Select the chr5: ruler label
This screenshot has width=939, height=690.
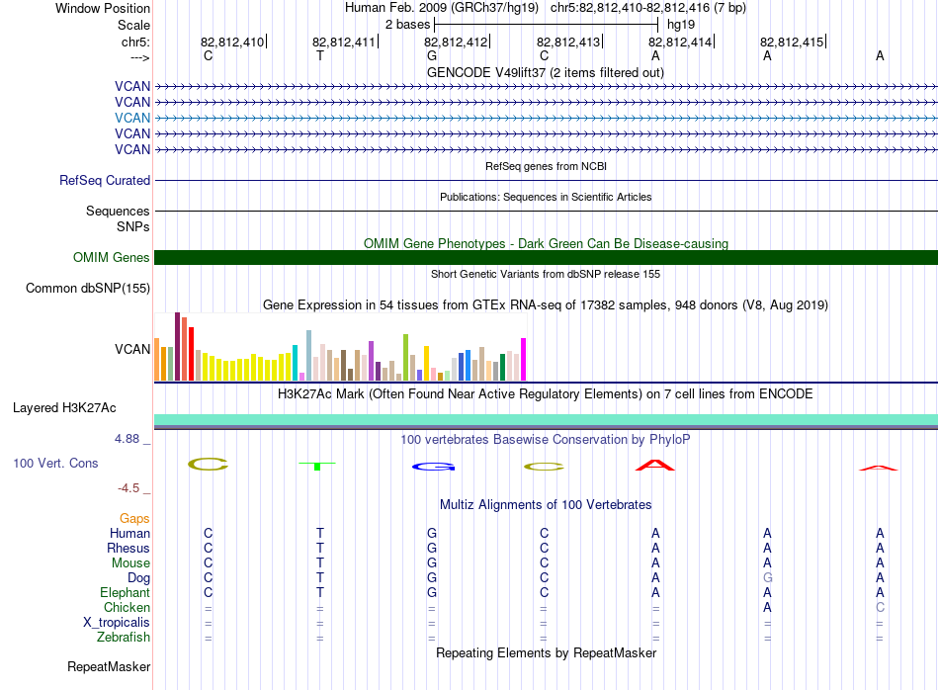(x=135, y=42)
